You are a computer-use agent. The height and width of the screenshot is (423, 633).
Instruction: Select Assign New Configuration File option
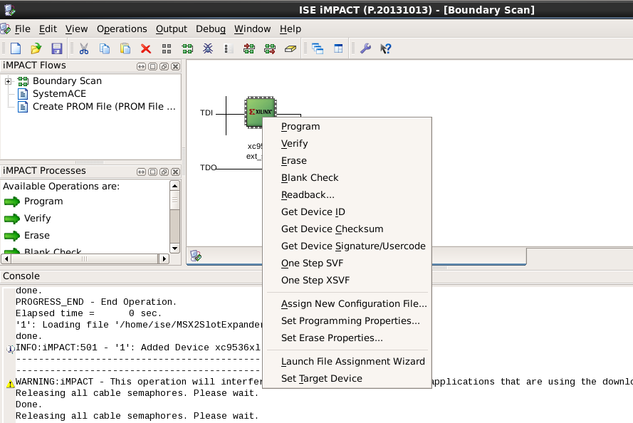point(354,304)
